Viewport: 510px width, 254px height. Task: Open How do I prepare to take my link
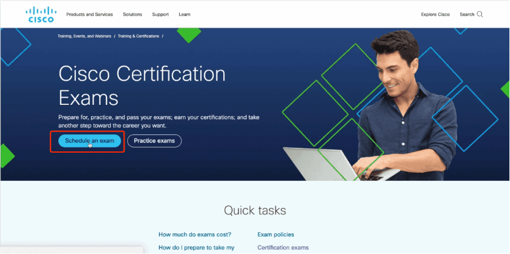[x=197, y=248]
